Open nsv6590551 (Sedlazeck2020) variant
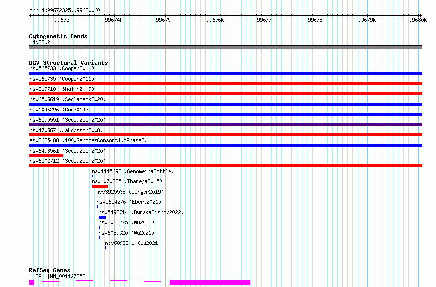Screen dimensions: 436x287 point(68,120)
